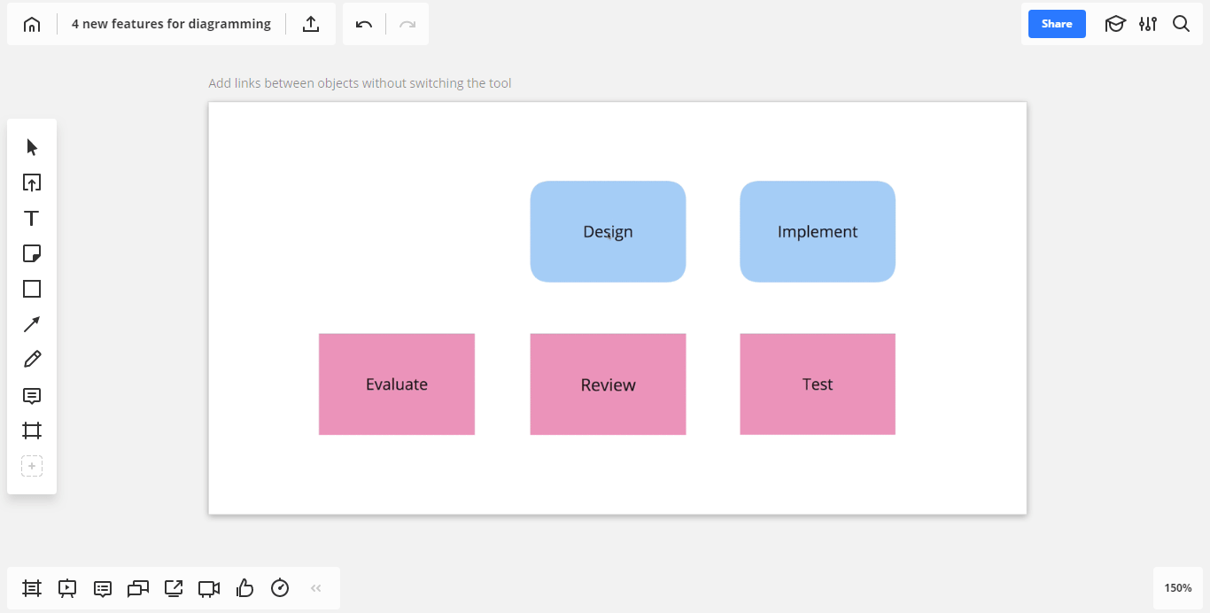Image resolution: width=1210 pixels, height=613 pixels.
Task: Open the learning center graduation cap icon
Action: (x=1115, y=24)
